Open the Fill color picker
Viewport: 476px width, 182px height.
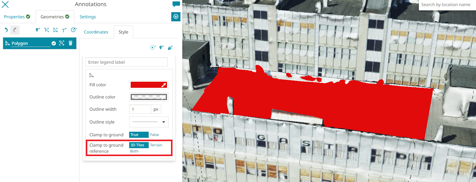tap(149, 85)
